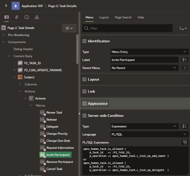Switch to the Page Search tab
The width and height of the screenshot is (190, 176).
pyautogui.click(x=123, y=17)
